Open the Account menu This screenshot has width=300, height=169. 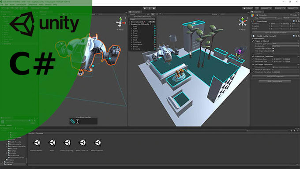(266, 8)
